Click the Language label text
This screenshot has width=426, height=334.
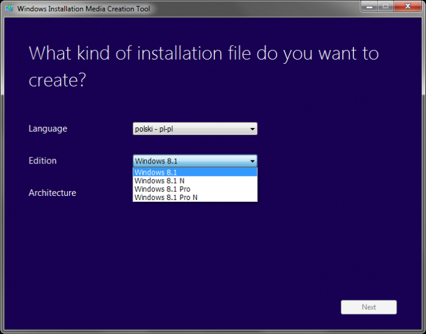click(48, 129)
